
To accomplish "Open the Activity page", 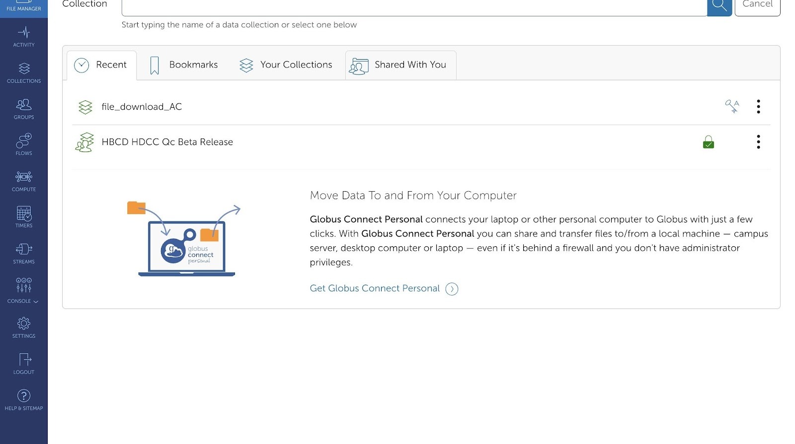I will [x=24, y=37].
